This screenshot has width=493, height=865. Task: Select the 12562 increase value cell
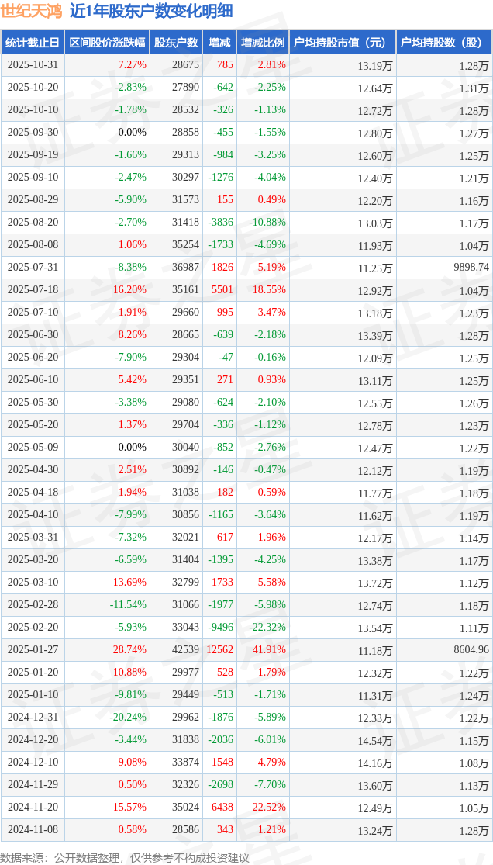pyautogui.click(x=219, y=650)
